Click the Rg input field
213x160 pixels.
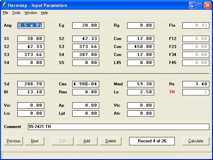[140, 25]
